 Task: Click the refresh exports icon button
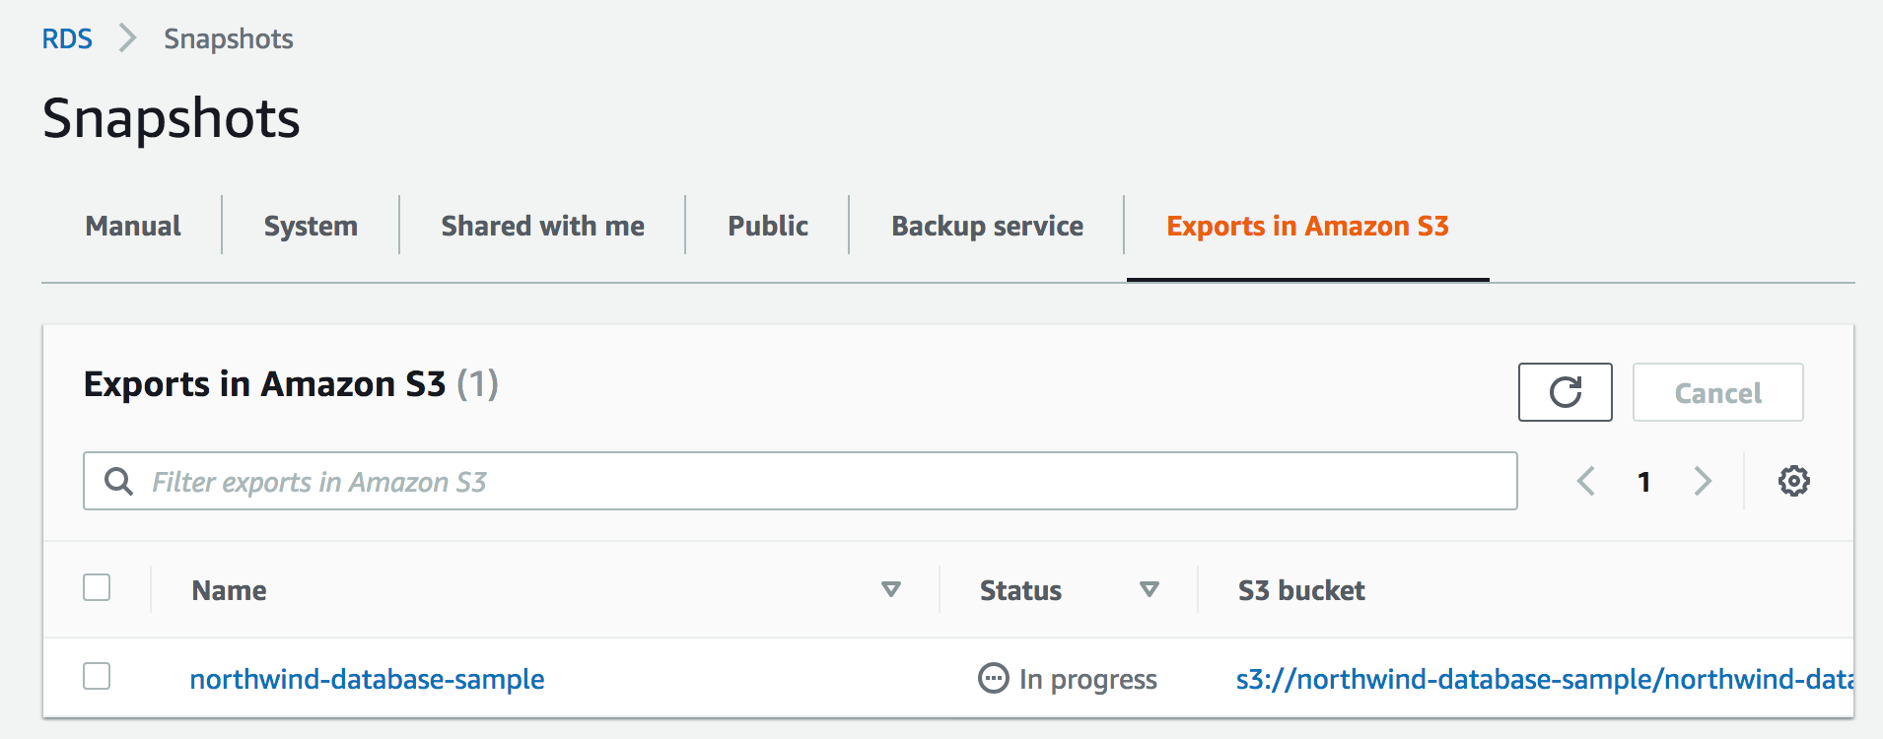tap(1565, 392)
